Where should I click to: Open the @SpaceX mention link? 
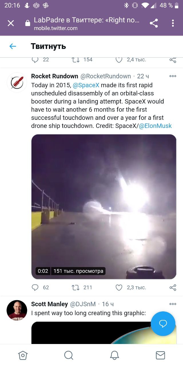click(x=86, y=85)
